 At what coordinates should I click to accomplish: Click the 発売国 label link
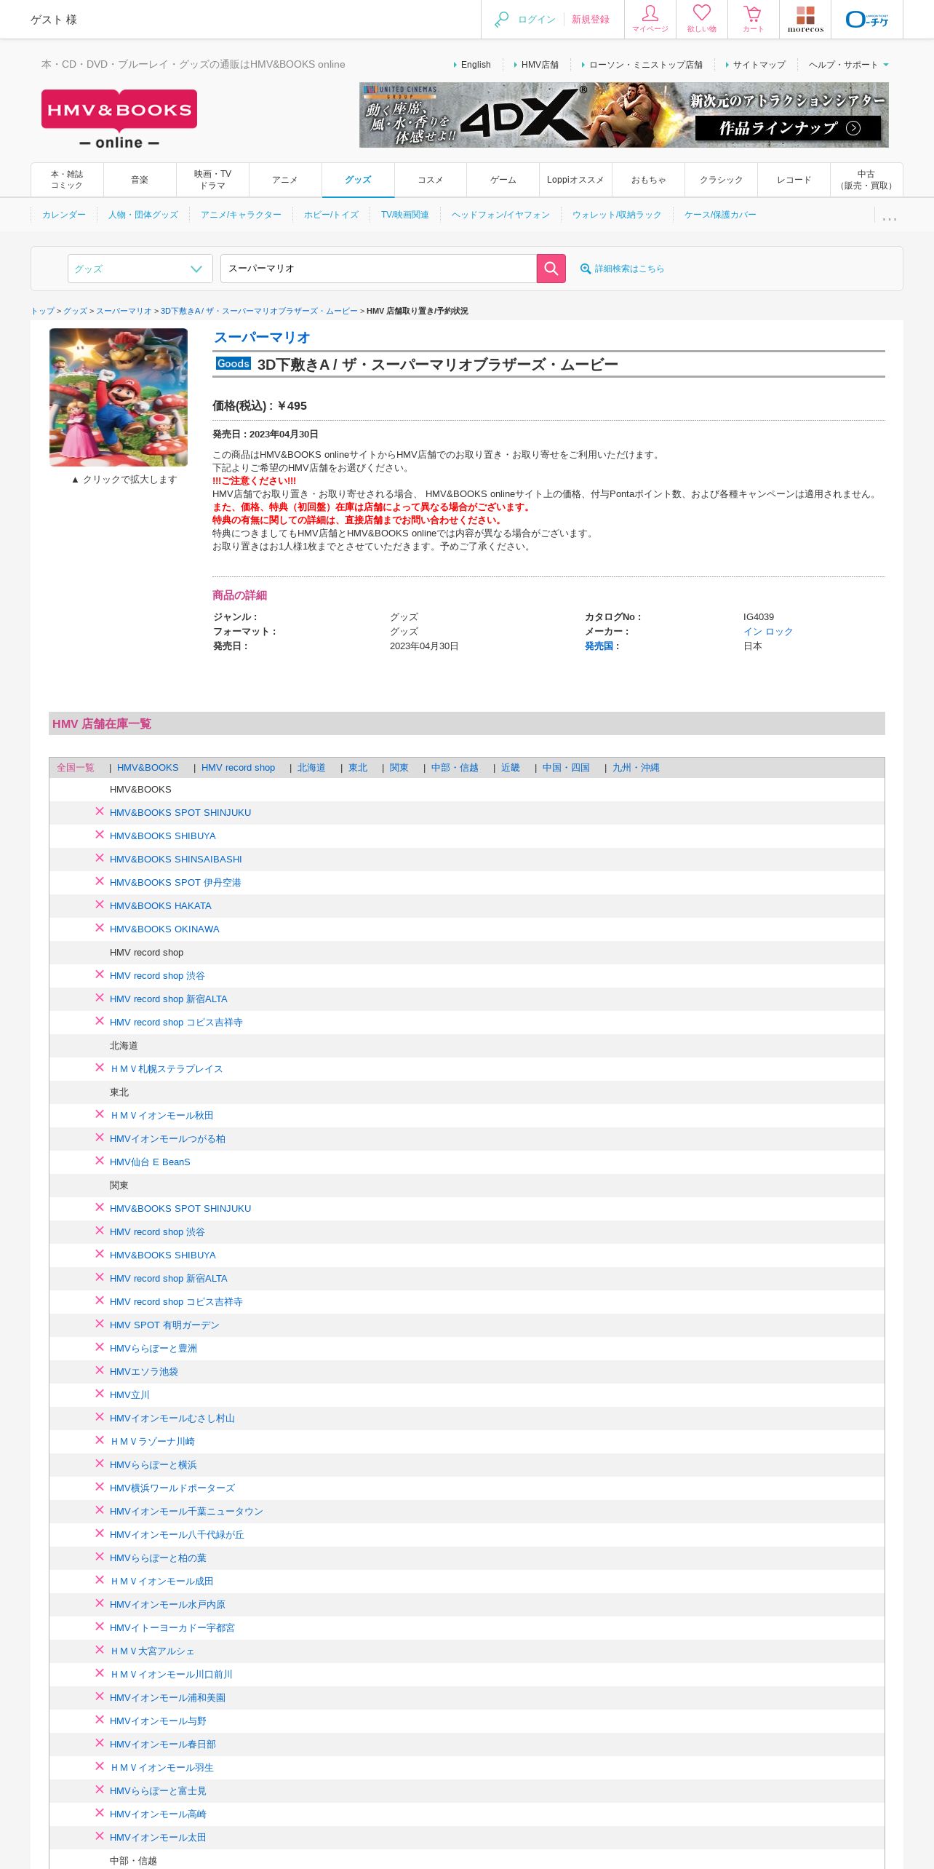[x=599, y=646]
